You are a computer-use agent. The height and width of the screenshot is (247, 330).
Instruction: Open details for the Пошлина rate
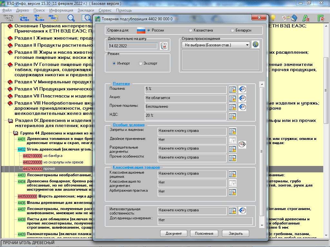tap(232, 89)
